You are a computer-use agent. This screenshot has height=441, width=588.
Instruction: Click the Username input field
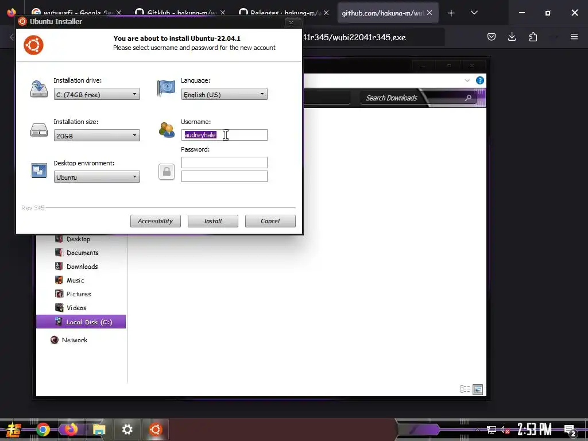click(x=225, y=135)
